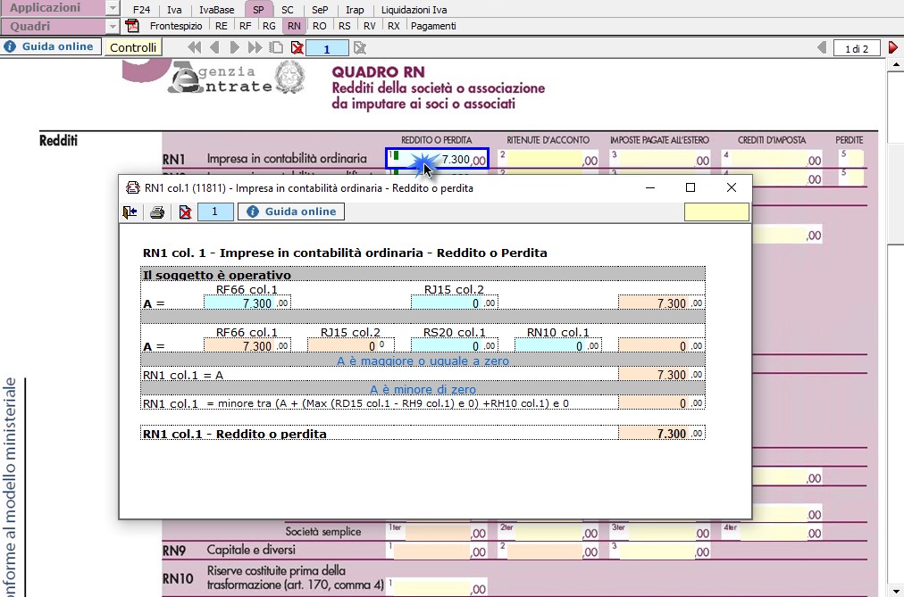Select the SC tab
The width and height of the screenshot is (904, 597).
[288, 10]
